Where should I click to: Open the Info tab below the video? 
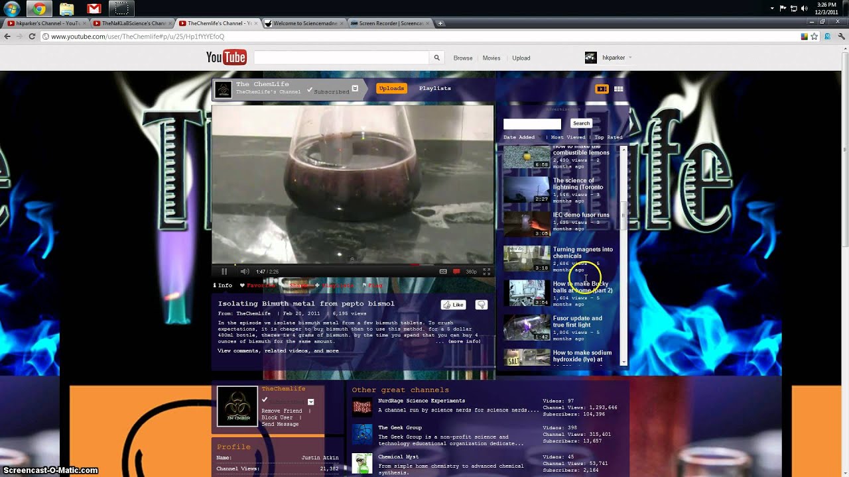click(x=223, y=286)
